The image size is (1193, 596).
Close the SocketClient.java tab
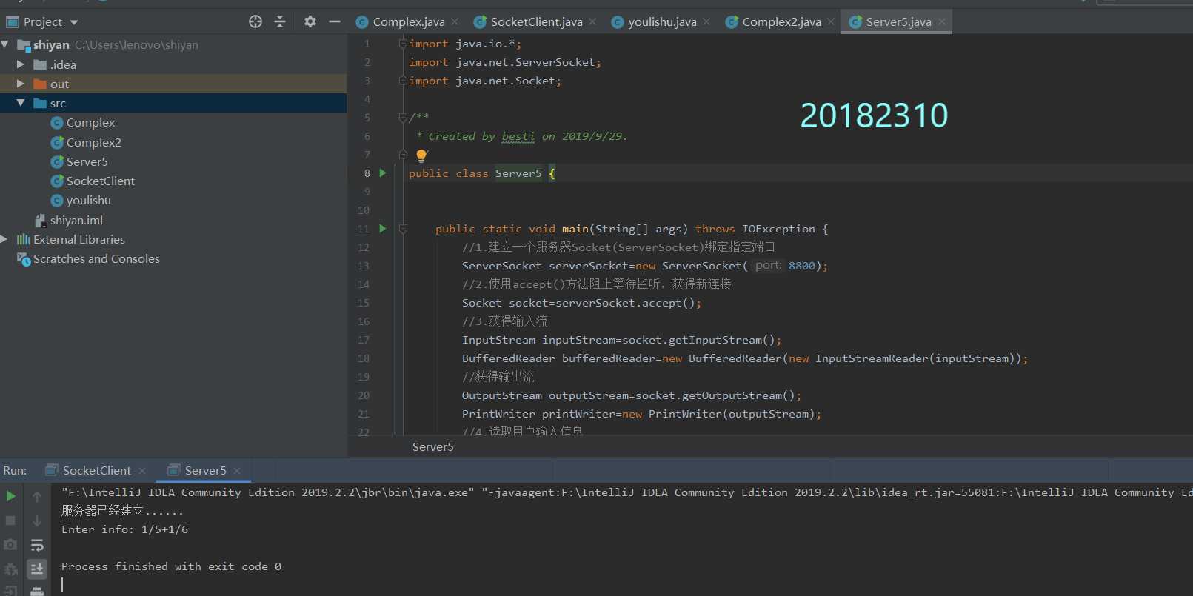592,21
